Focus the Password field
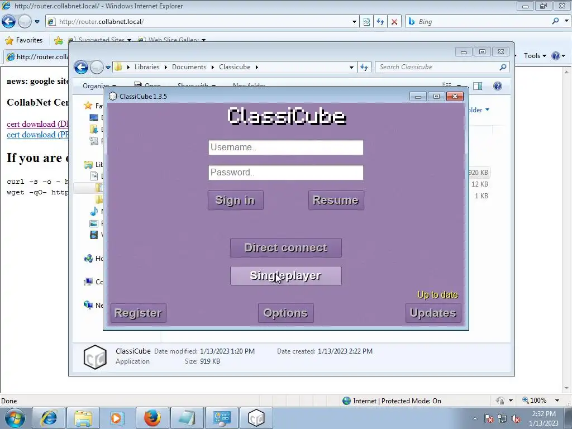This screenshot has height=429, width=572. 285,173
